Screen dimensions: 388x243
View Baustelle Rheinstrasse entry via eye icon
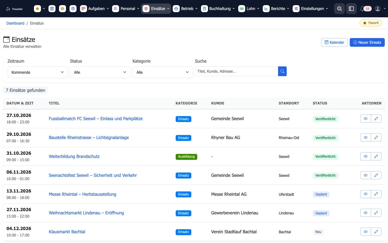tap(366, 137)
